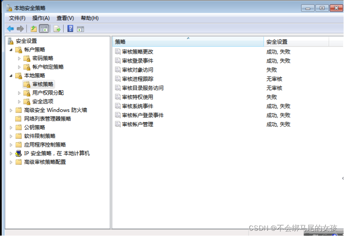The image size is (344, 236).
Task: Expand the 高级审核策略配置 tree node
Action: [x=11, y=162]
